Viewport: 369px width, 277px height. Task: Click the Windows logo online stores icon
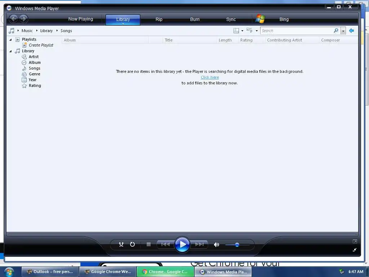260,19
